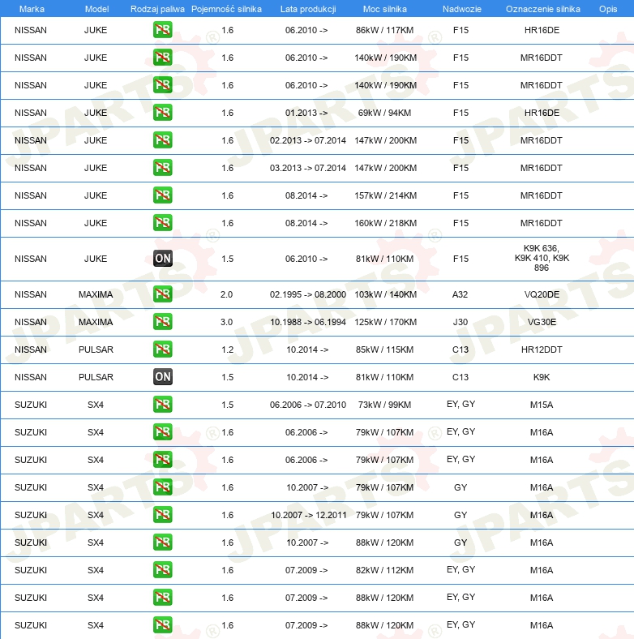This screenshot has height=639, width=634.
Task: Click the Lata produkcji column header
Action: tap(308, 9)
